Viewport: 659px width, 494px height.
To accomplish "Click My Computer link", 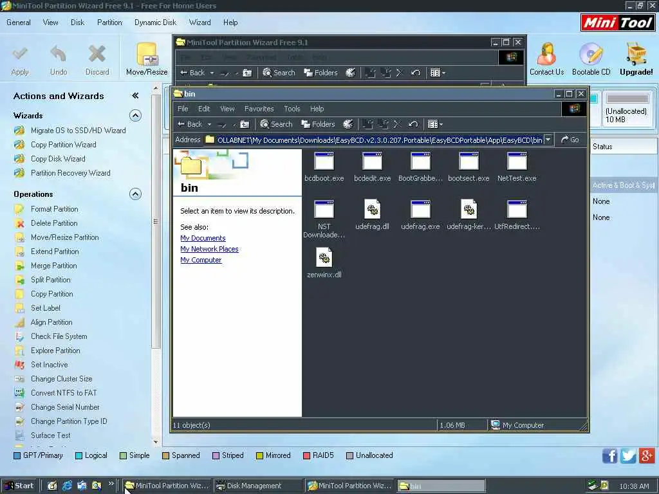I will click(201, 260).
